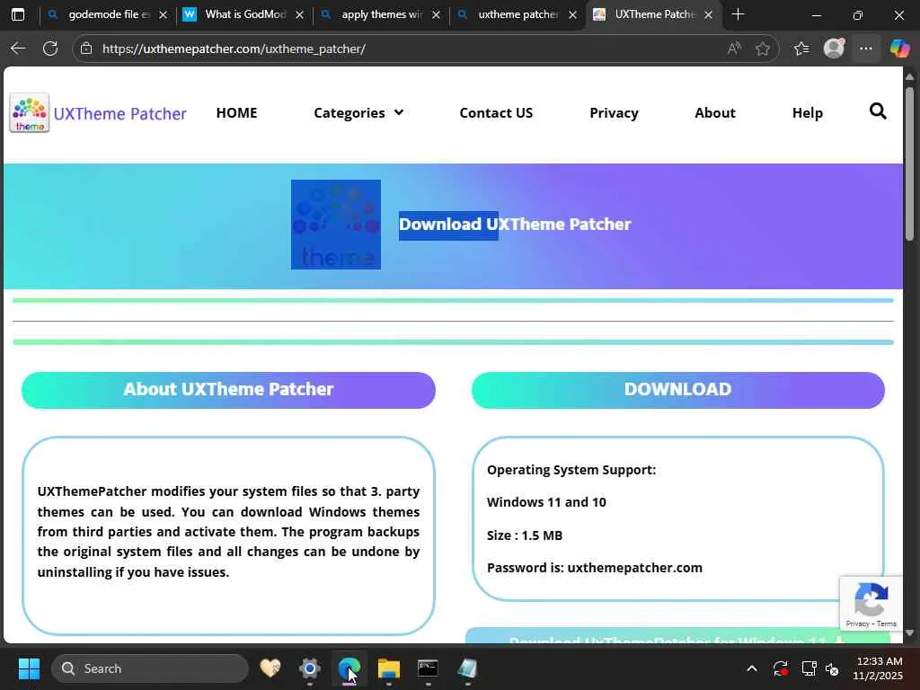Open Settings gear app on taskbar

coord(309,668)
